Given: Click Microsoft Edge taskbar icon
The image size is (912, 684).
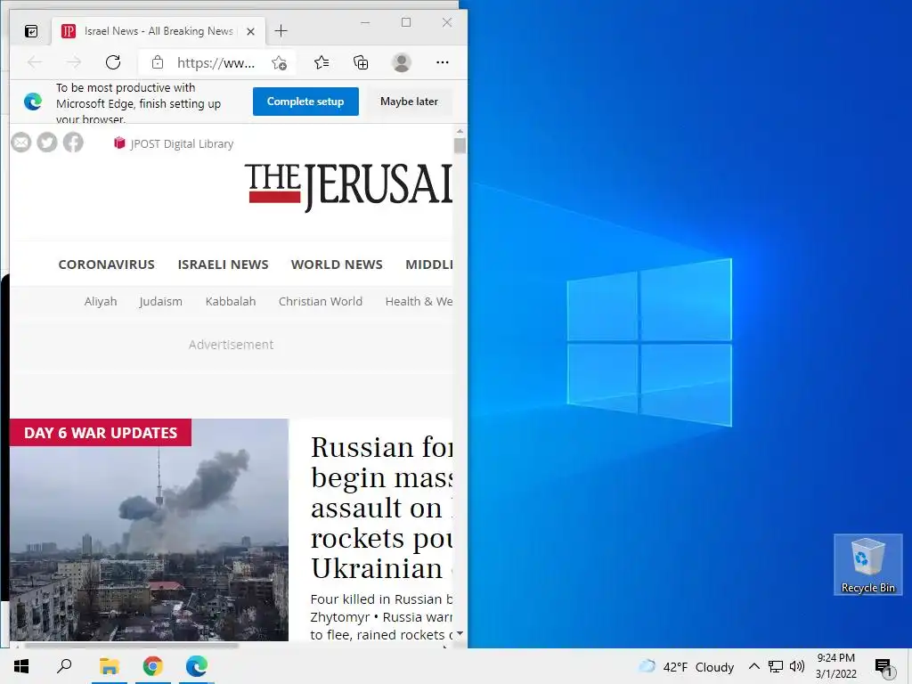Looking at the screenshot, I should click(197, 666).
